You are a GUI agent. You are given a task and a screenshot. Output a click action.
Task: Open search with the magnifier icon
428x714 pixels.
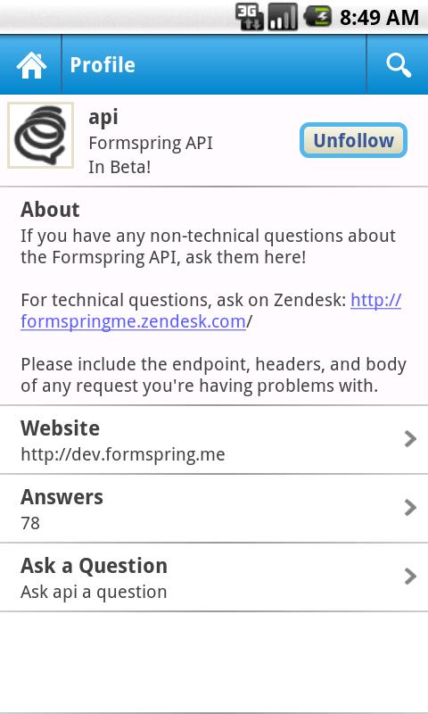pos(399,65)
